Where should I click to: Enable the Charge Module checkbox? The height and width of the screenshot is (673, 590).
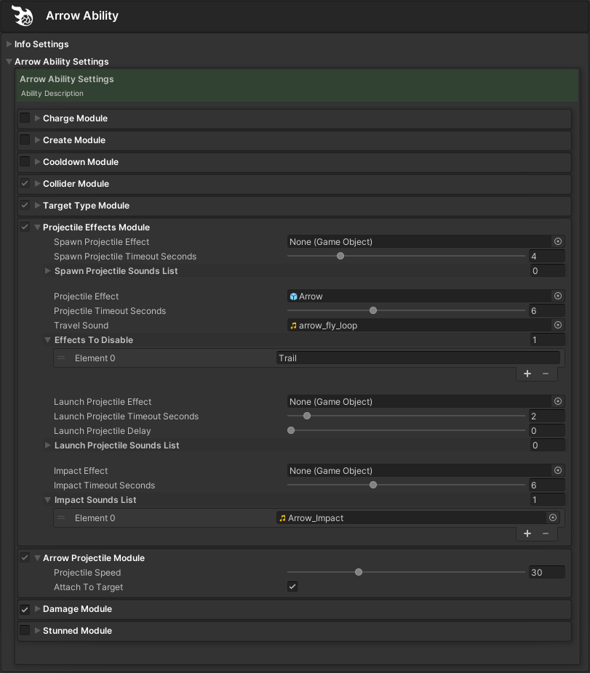(x=25, y=118)
